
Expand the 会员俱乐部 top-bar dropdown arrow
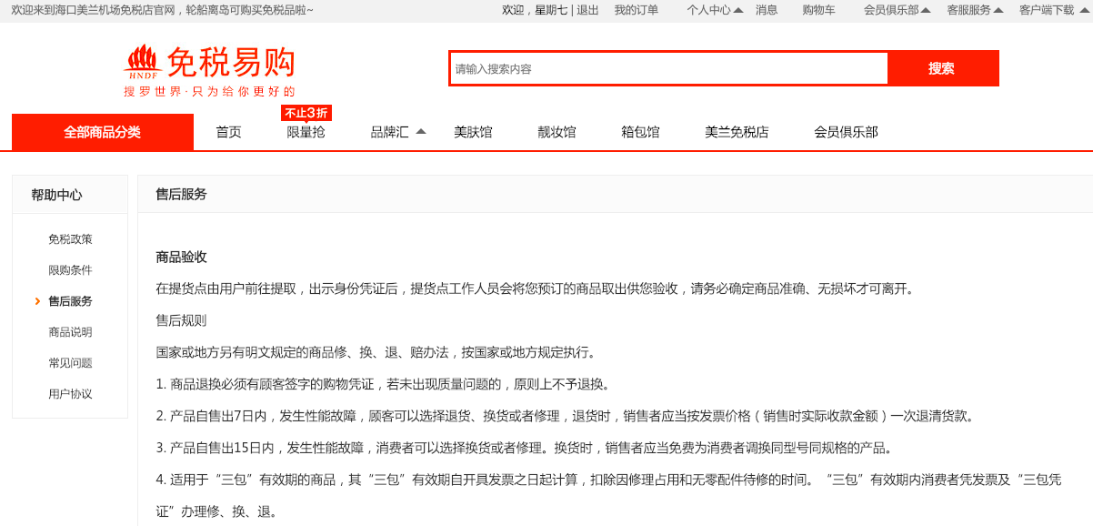(926, 10)
